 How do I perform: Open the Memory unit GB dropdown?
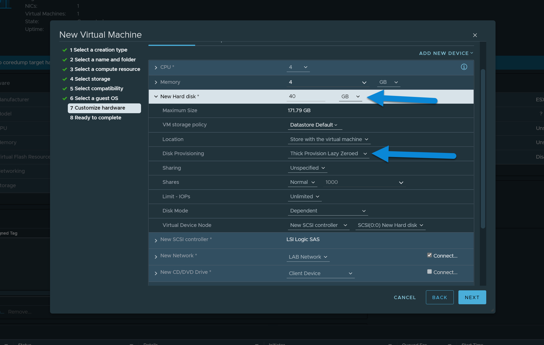coord(389,82)
